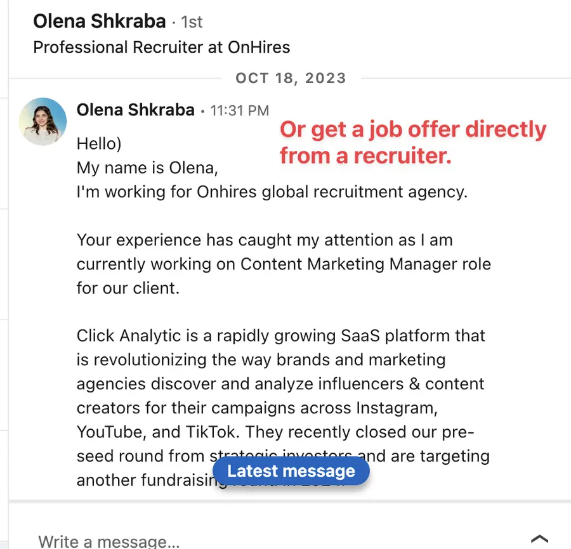Click the sender name above the message text
The image size is (571, 549).
(x=135, y=109)
